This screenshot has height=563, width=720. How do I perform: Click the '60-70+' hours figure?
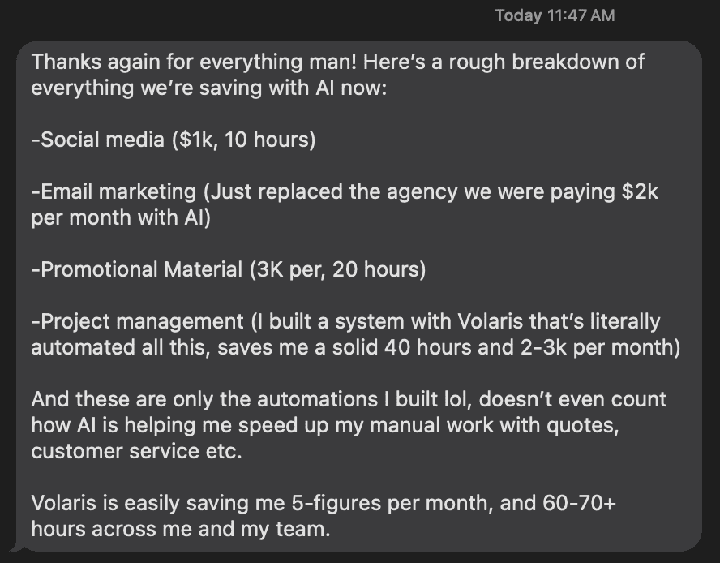579,503
